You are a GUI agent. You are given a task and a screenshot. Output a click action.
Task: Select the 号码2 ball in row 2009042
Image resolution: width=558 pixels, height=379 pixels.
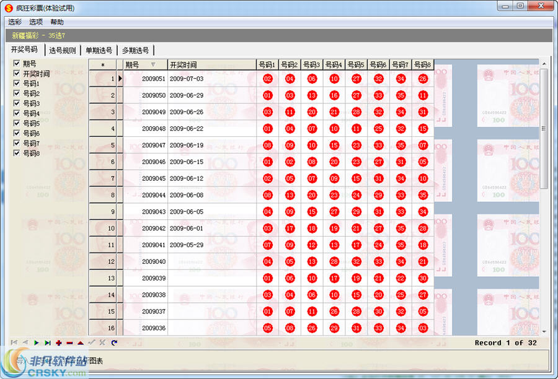pos(290,229)
